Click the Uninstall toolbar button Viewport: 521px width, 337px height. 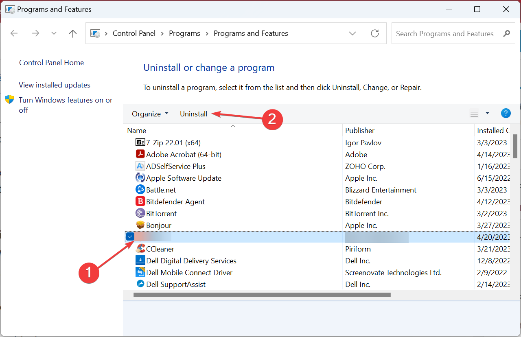[x=193, y=114]
